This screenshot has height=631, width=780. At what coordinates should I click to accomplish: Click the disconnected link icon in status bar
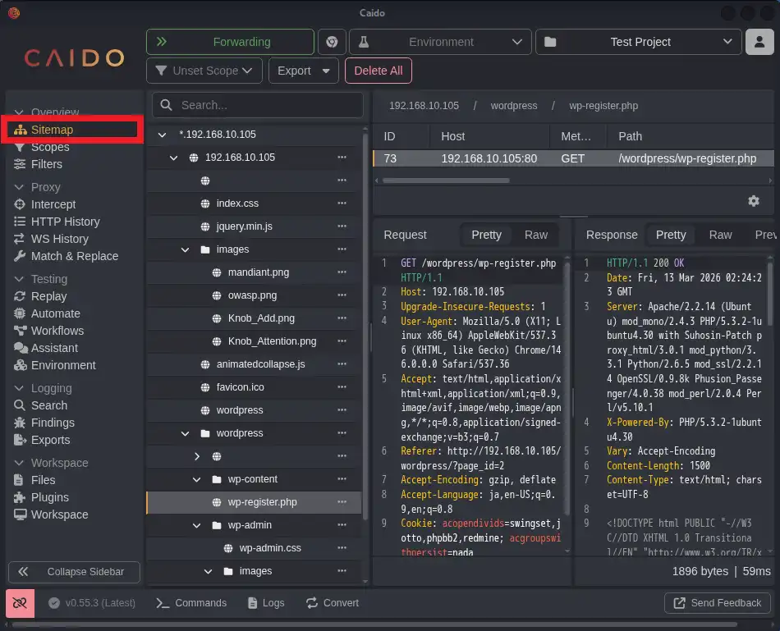click(21, 602)
